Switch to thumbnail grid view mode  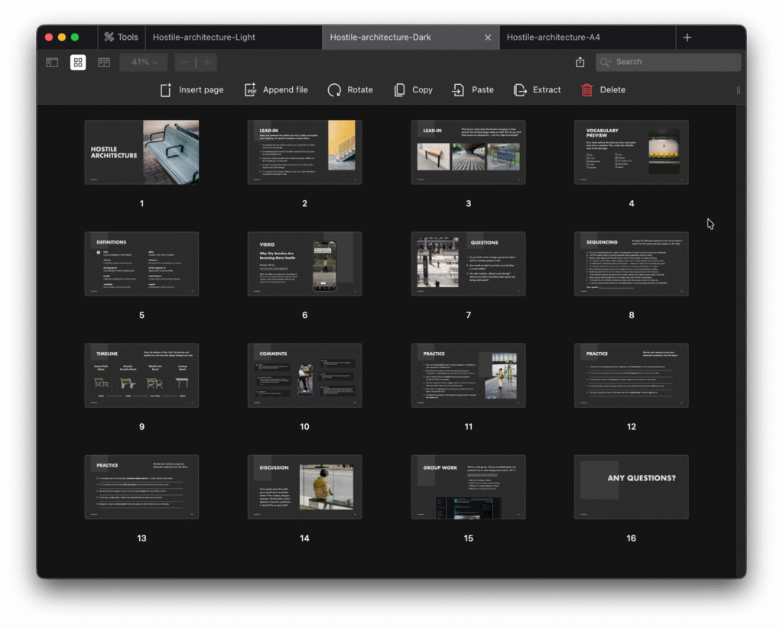pos(78,63)
